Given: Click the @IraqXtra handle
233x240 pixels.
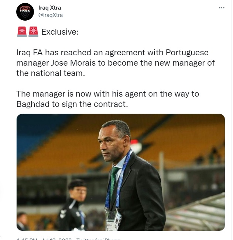Looking at the screenshot, I should (x=51, y=15).
